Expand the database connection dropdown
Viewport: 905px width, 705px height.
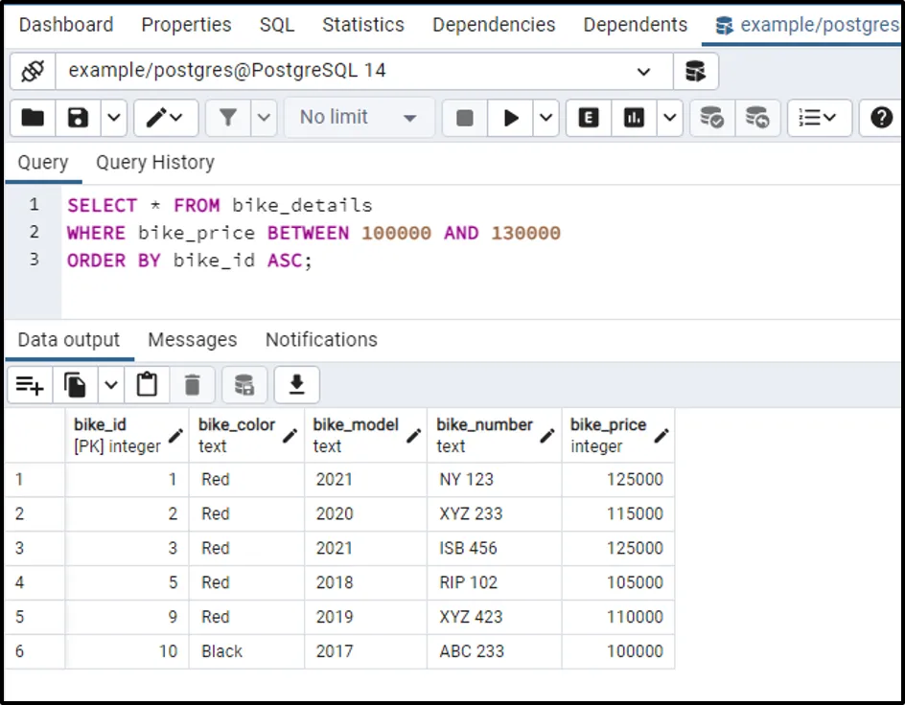pos(643,71)
